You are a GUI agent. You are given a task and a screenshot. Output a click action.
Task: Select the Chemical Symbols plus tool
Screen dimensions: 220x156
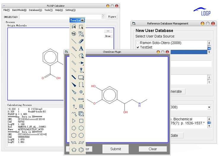pos(81,92)
